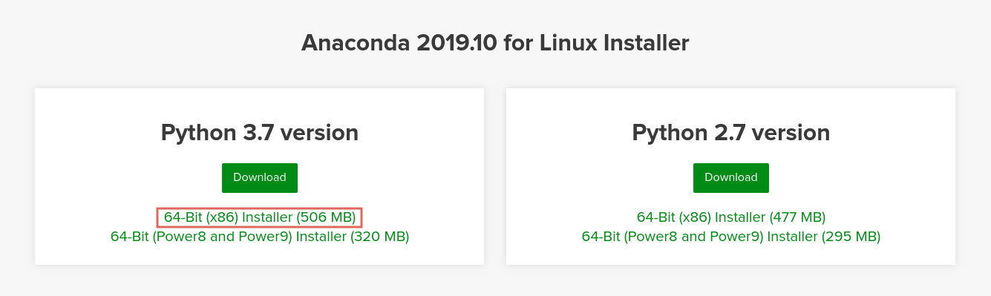Click the Python 2.7 version heading
The image size is (991, 296).
[x=731, y=133]
